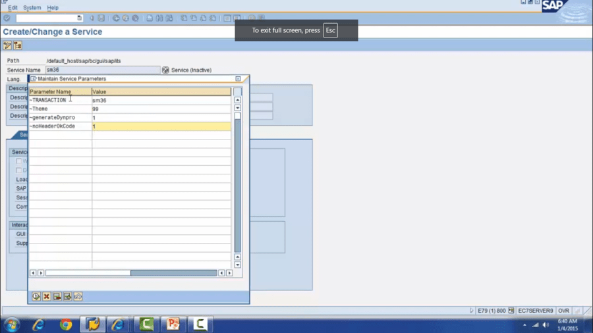Viewport: 593px width, 333px height.
Task: Click the Undo arrow icon in dialog footer
Action: (x=78, y=296)
